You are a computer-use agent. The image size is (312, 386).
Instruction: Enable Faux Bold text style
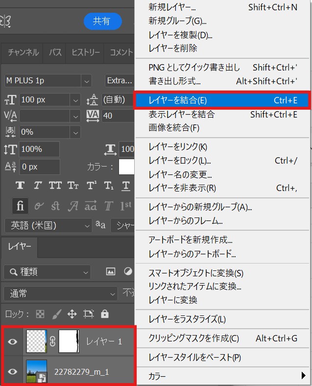click(x=20, y=185)
